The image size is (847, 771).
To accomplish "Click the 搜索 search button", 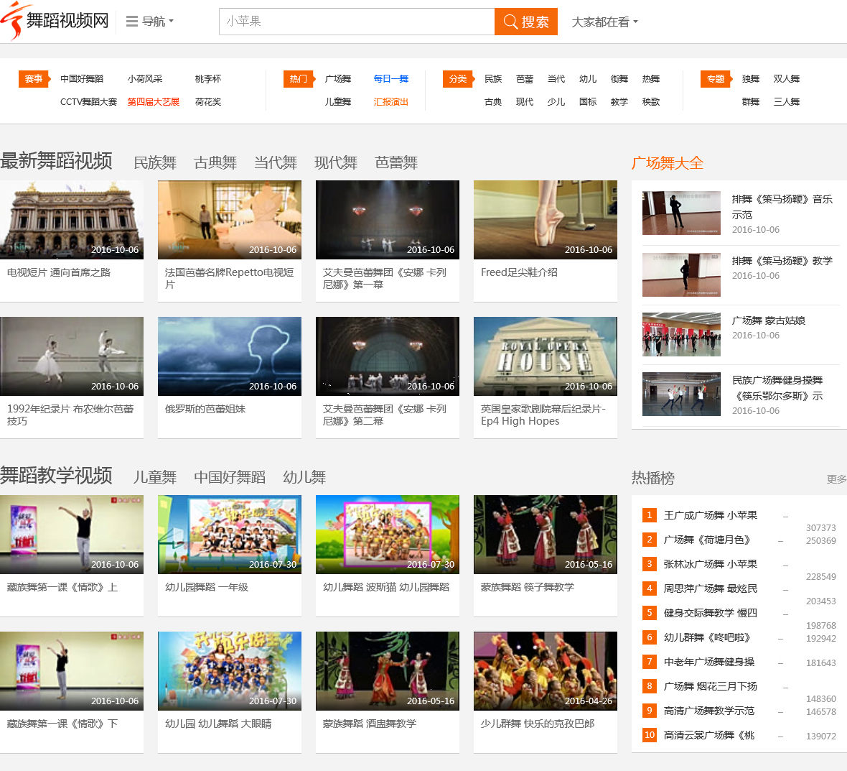I will (x=526, y=22).
